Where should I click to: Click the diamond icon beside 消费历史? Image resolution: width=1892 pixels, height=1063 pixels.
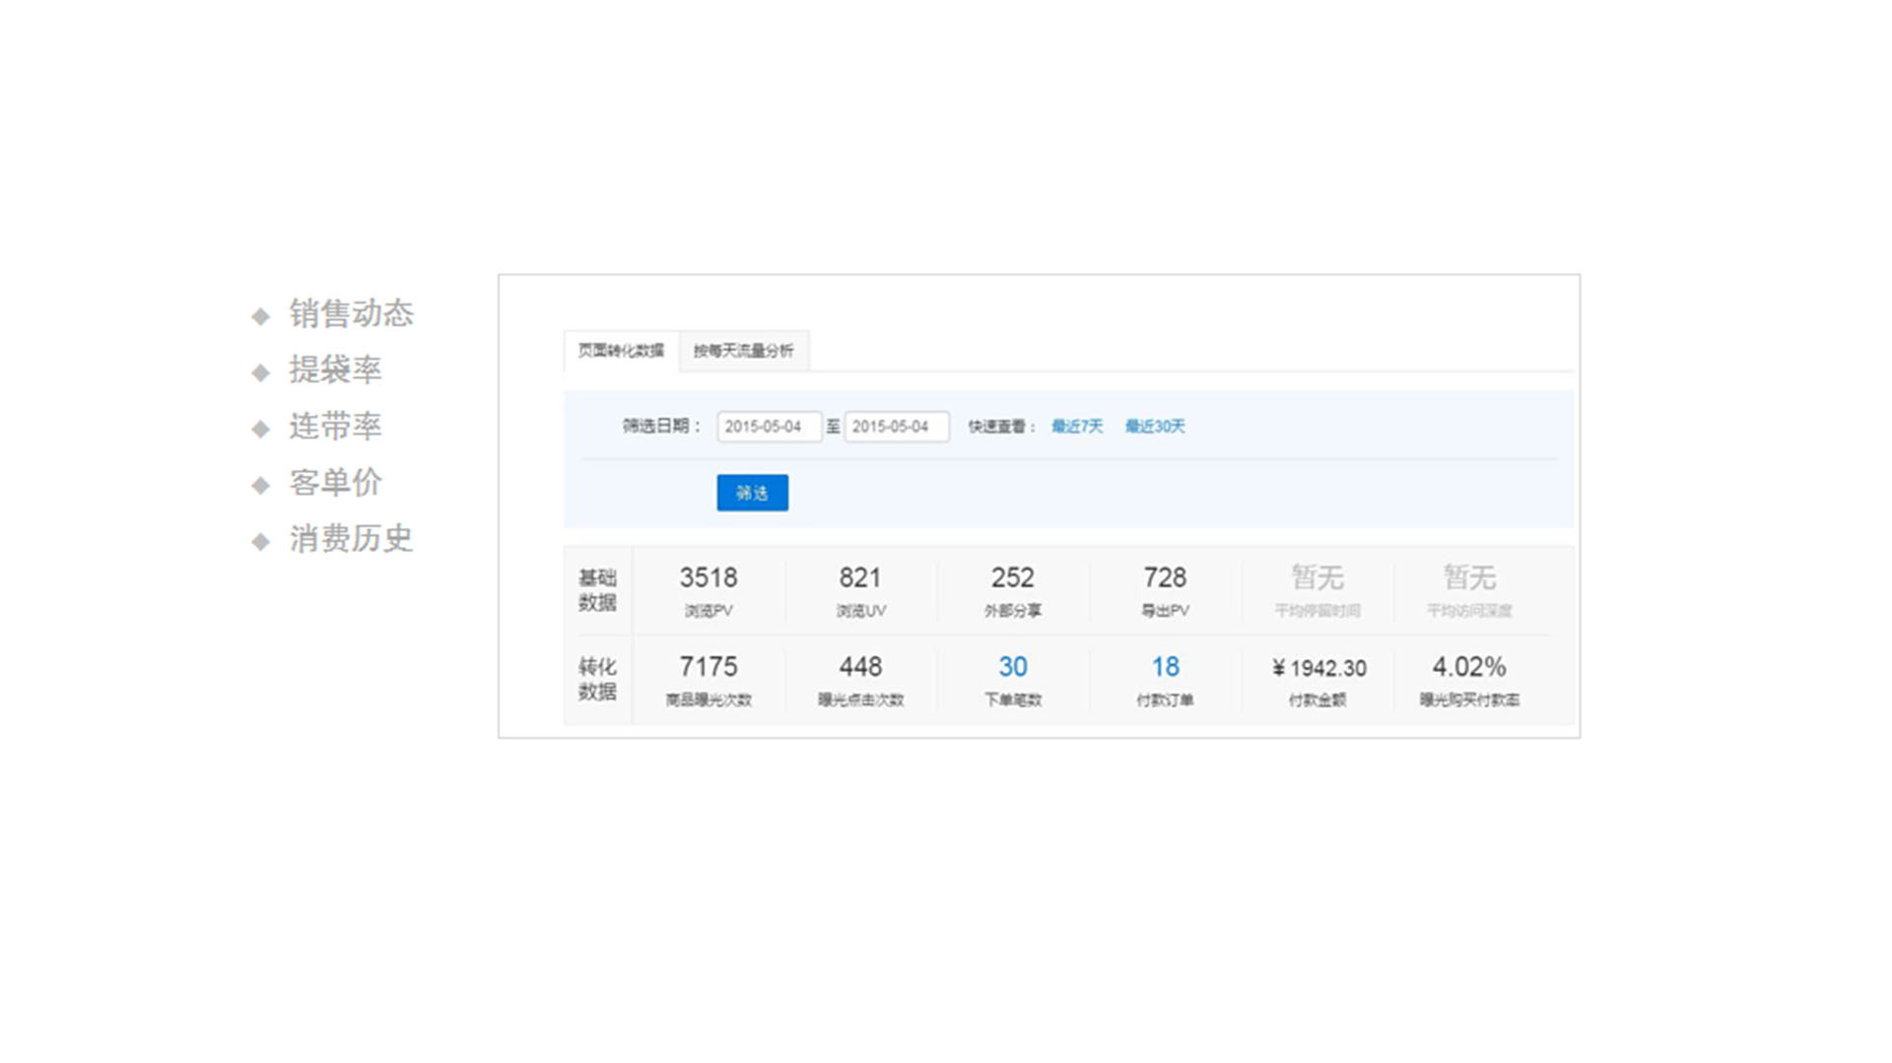click(x=261, y=540)
